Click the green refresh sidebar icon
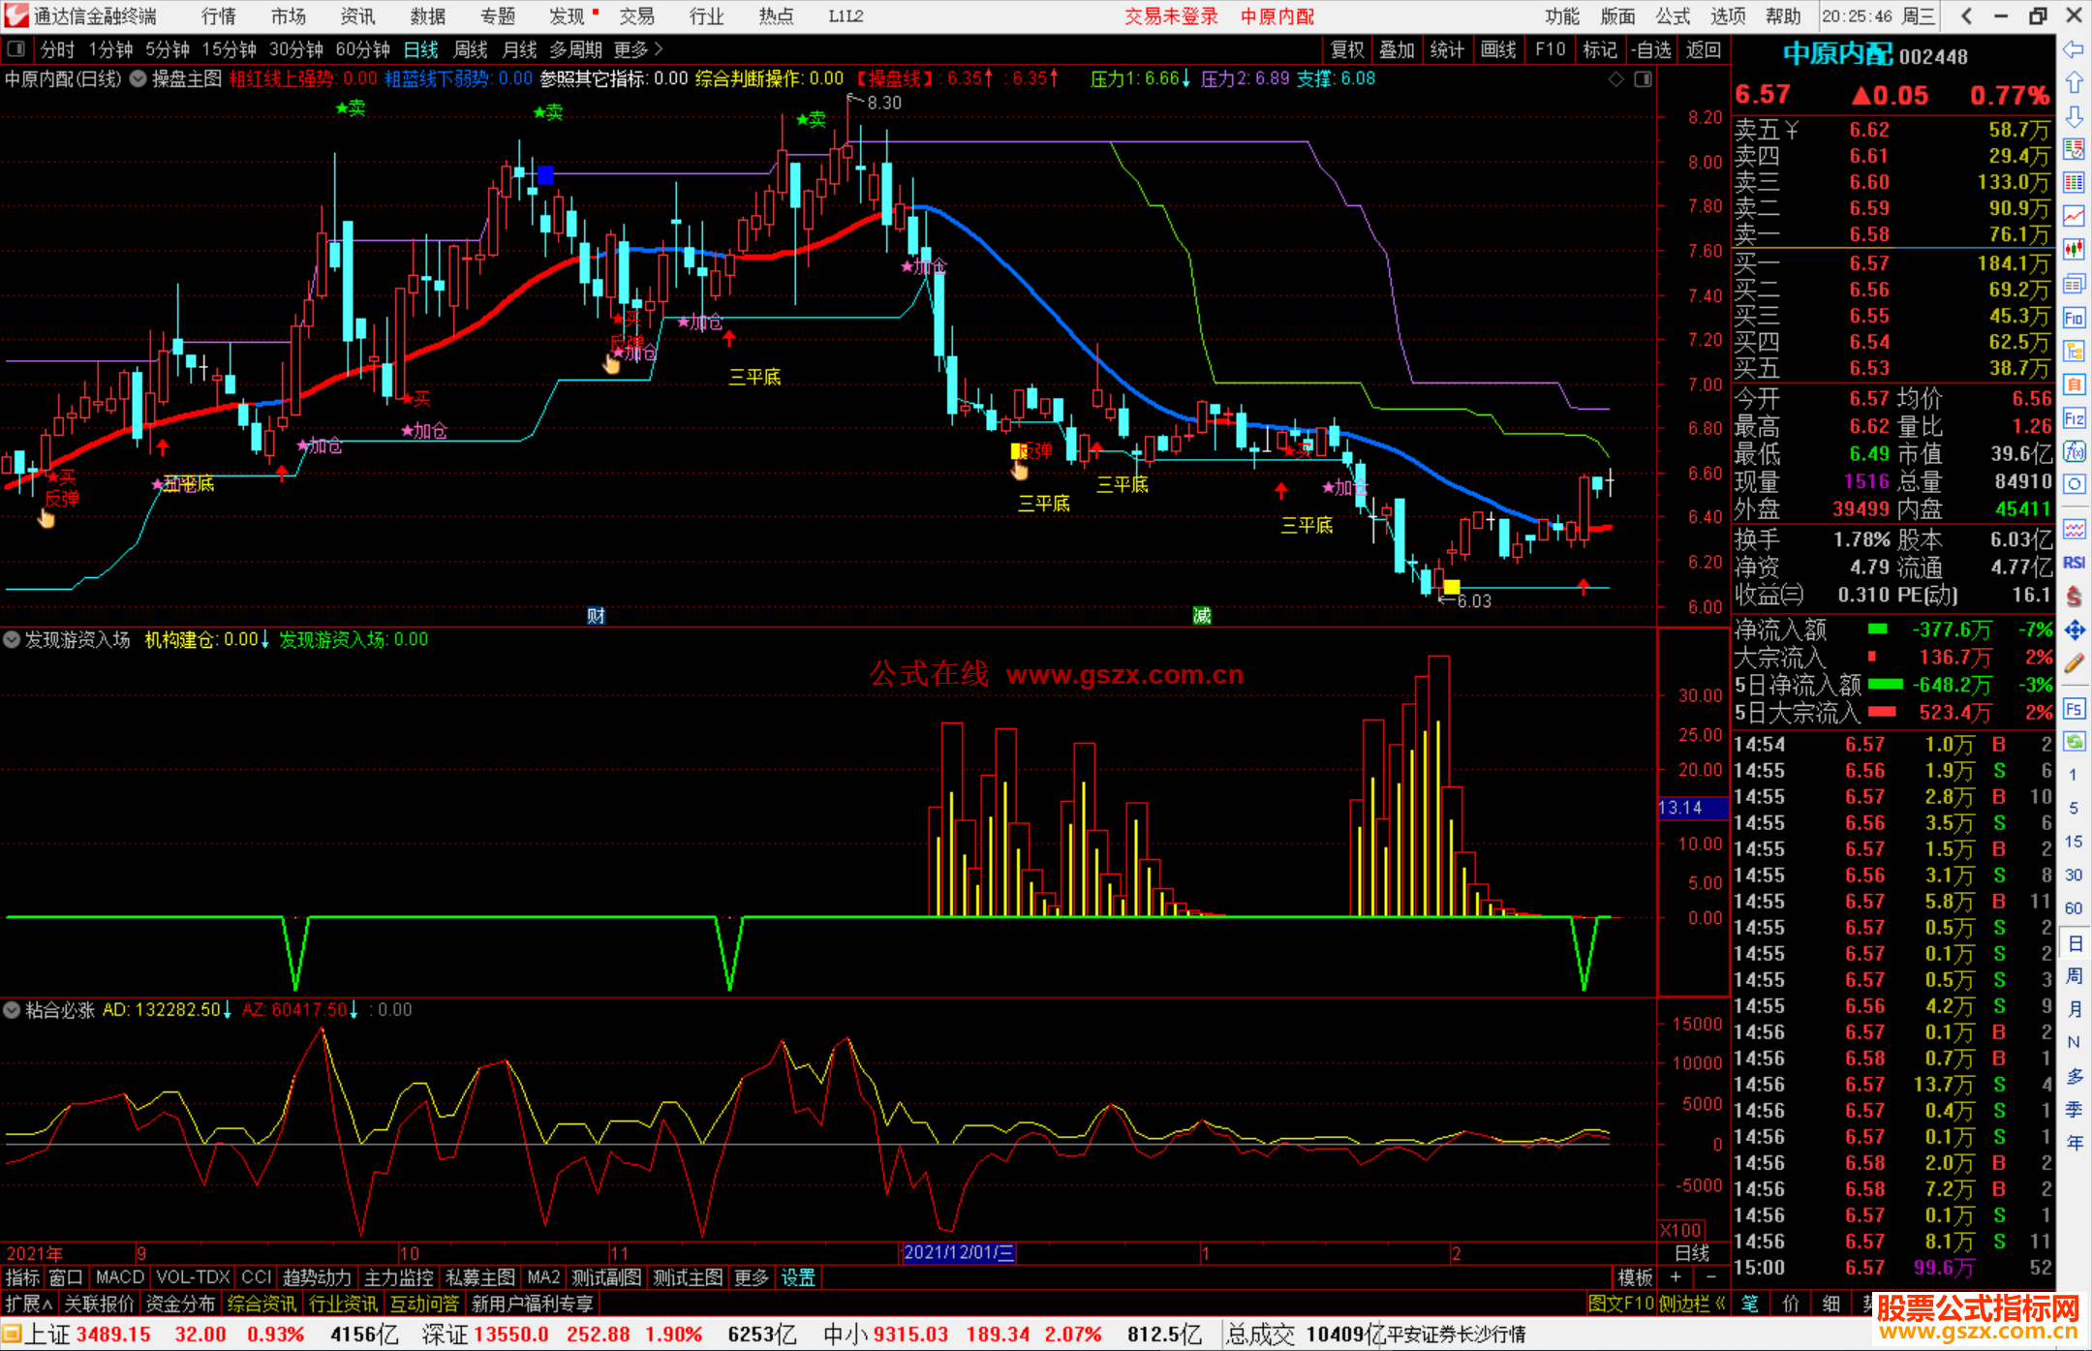 [x=2074, y=741]
